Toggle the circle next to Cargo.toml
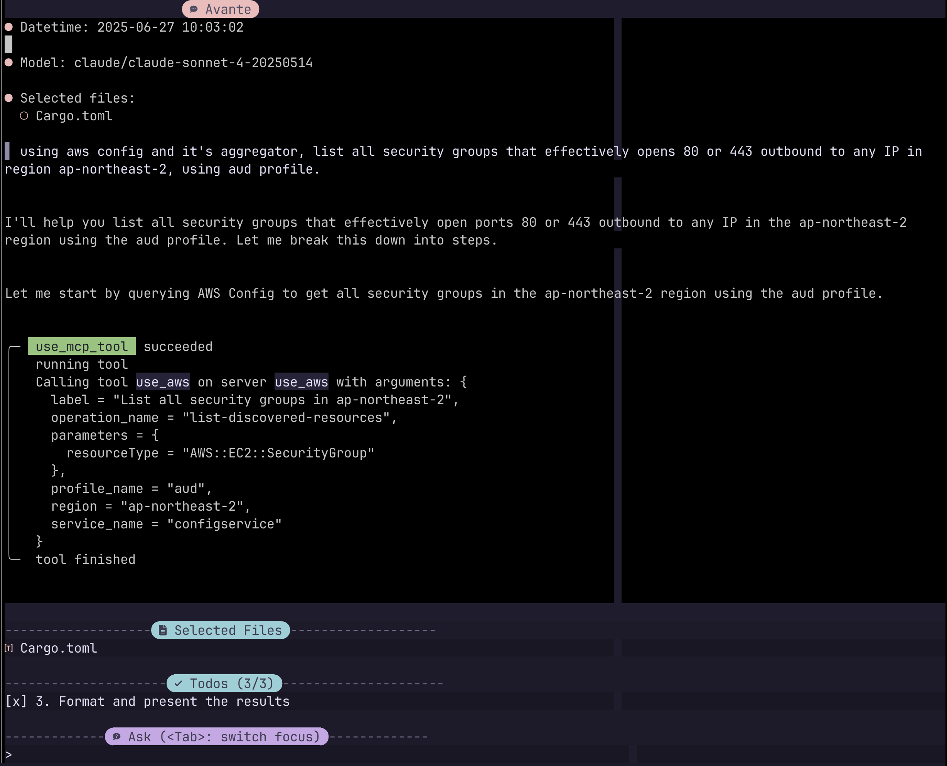Image resolution: width=947 pixels, height=766 pixels. (x=24, y=116)
